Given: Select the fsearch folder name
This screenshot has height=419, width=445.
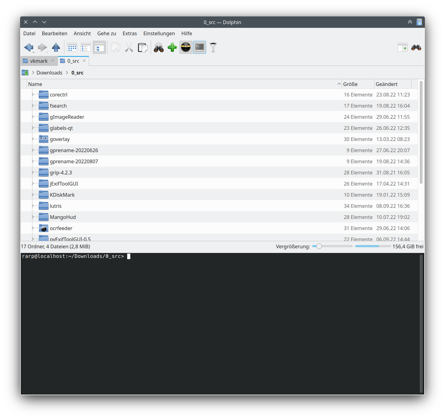Looking at the screenshot, I should (x=58, y=106).
